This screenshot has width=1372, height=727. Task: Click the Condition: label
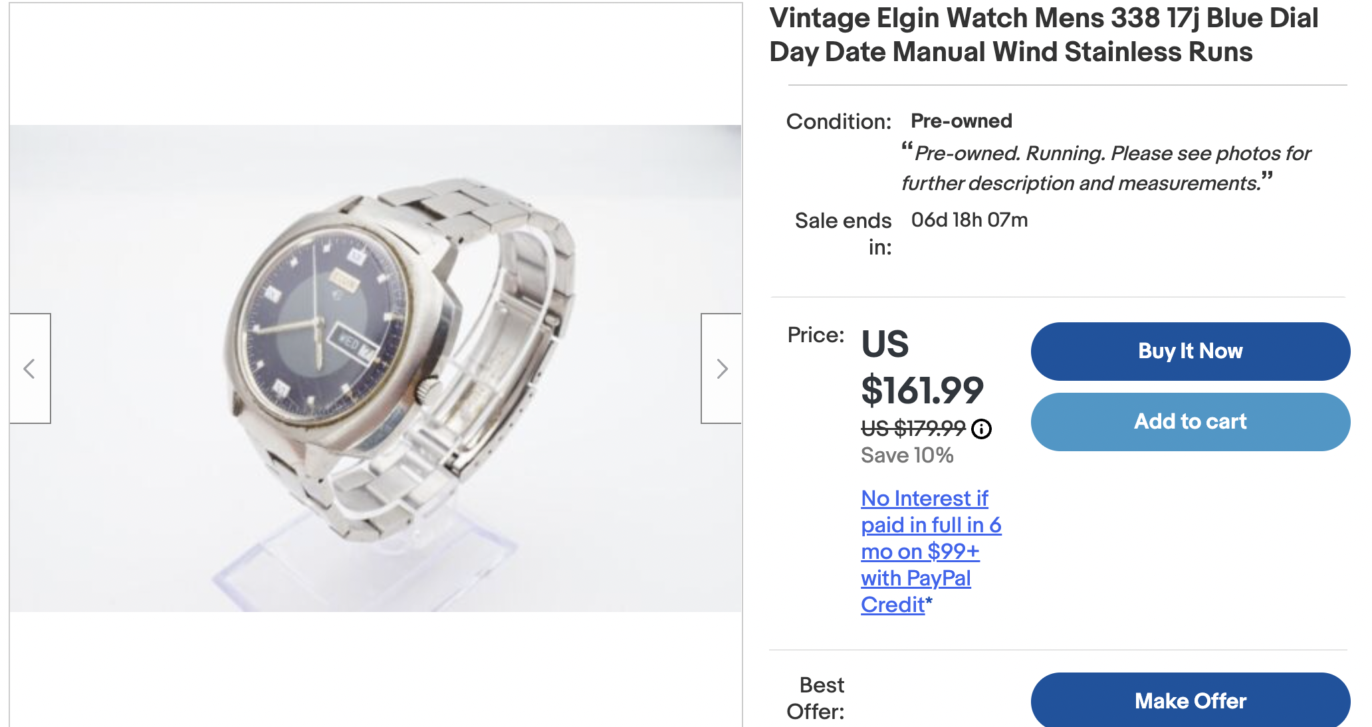click(x=838, y=122)
